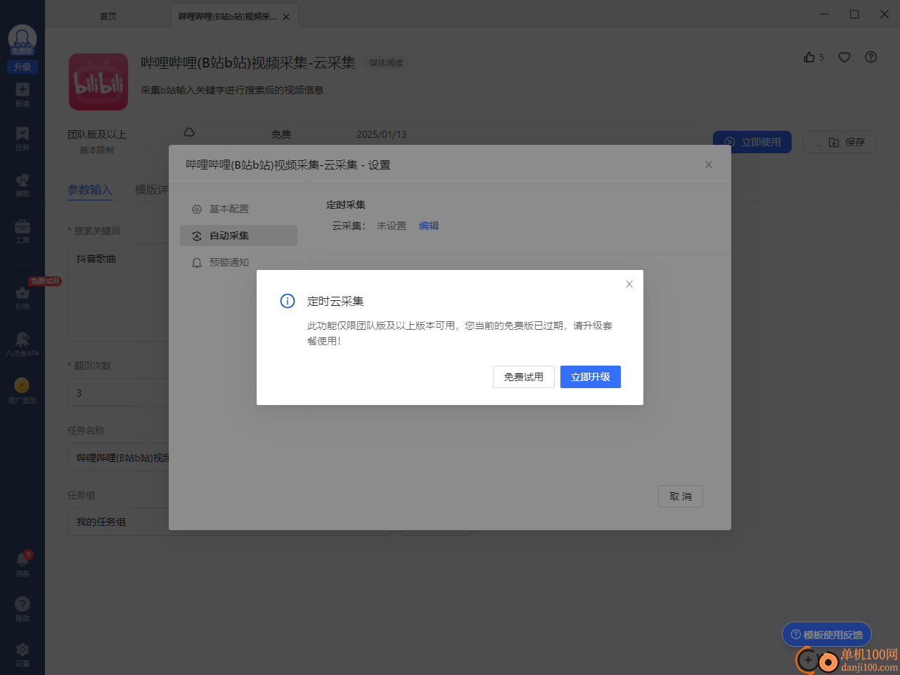Click the 模板使用反馈 button
The height and width of the screenshot is (675, 900).
(x=827, y=634)
